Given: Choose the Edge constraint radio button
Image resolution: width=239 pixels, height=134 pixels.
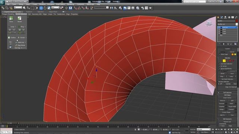Looking at the screenshot, I should (x=227, y=126).
